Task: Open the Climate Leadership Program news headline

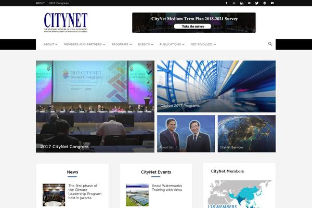Action: 85,192
